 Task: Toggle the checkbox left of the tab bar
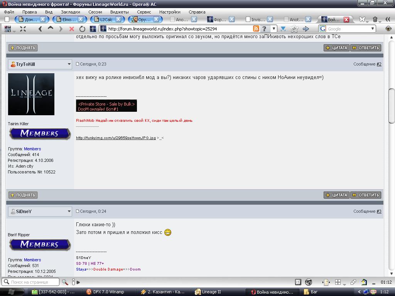pos(7,19)
